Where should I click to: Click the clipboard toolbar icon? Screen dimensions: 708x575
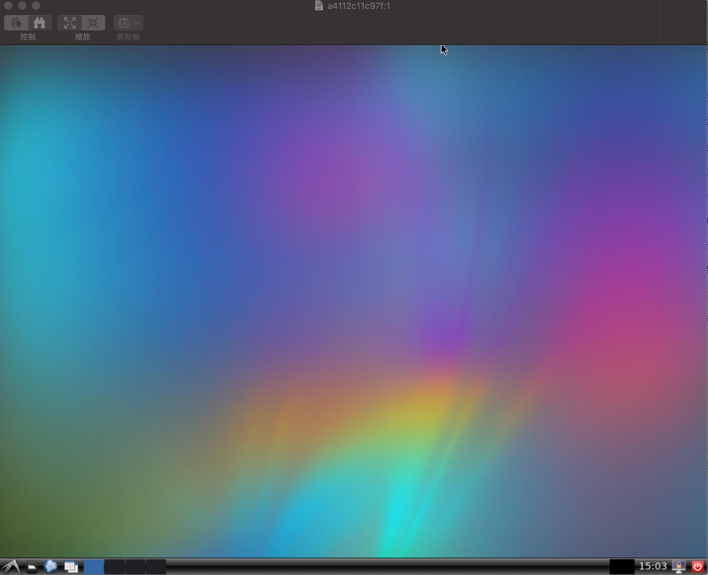coord(124,23)
